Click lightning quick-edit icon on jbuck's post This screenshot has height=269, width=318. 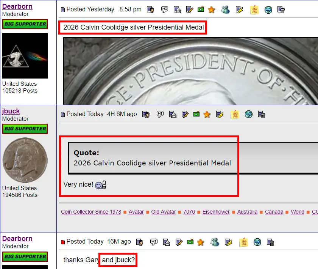(x=220, y=114)
